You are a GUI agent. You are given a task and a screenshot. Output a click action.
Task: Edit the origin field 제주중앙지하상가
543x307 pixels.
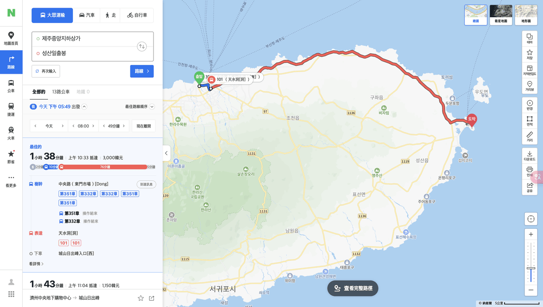click(84, 38)
